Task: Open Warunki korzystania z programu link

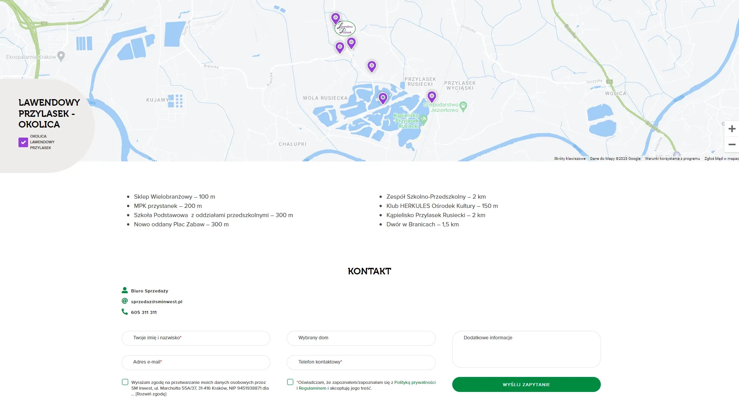Action: tap(672, 159)
